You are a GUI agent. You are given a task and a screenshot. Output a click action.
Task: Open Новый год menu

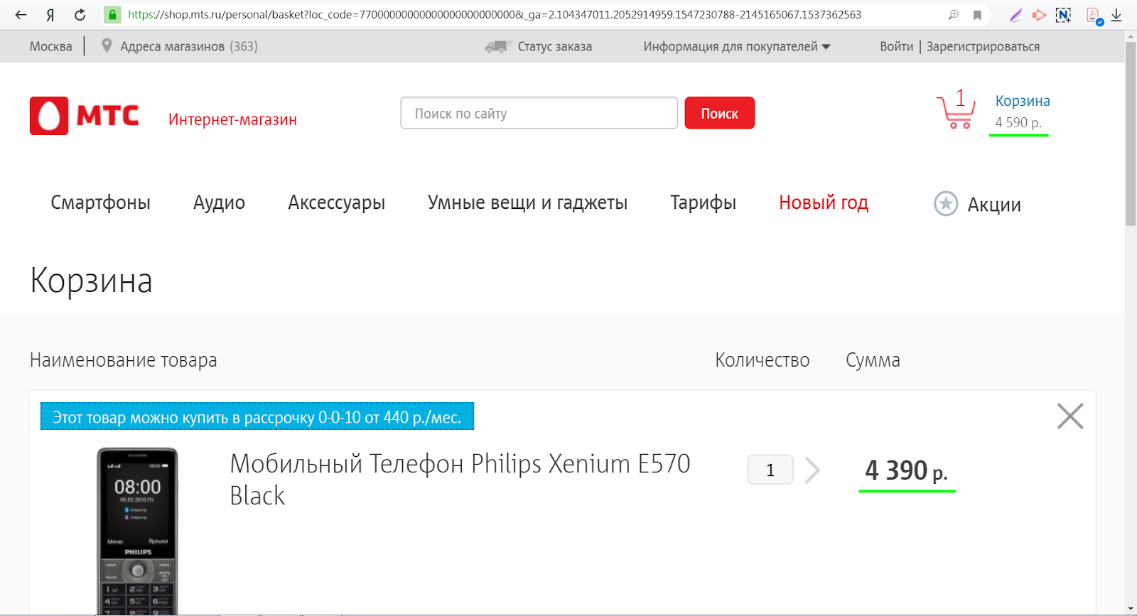tap(824, 202)
